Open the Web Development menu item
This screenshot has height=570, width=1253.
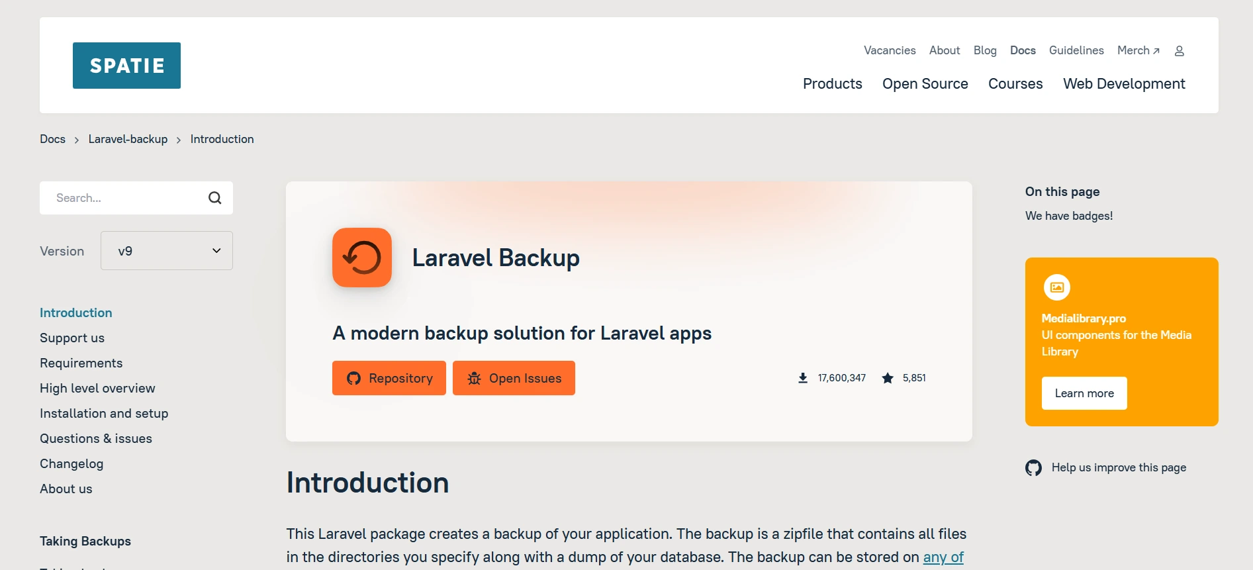tap(1124, 83)
